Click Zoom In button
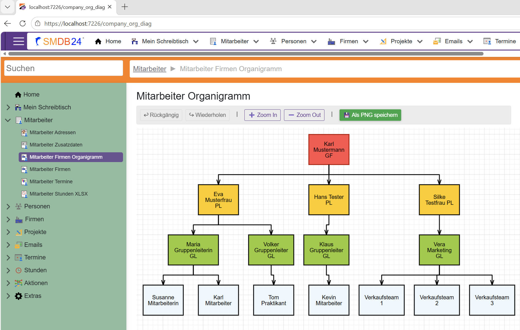 263,115
